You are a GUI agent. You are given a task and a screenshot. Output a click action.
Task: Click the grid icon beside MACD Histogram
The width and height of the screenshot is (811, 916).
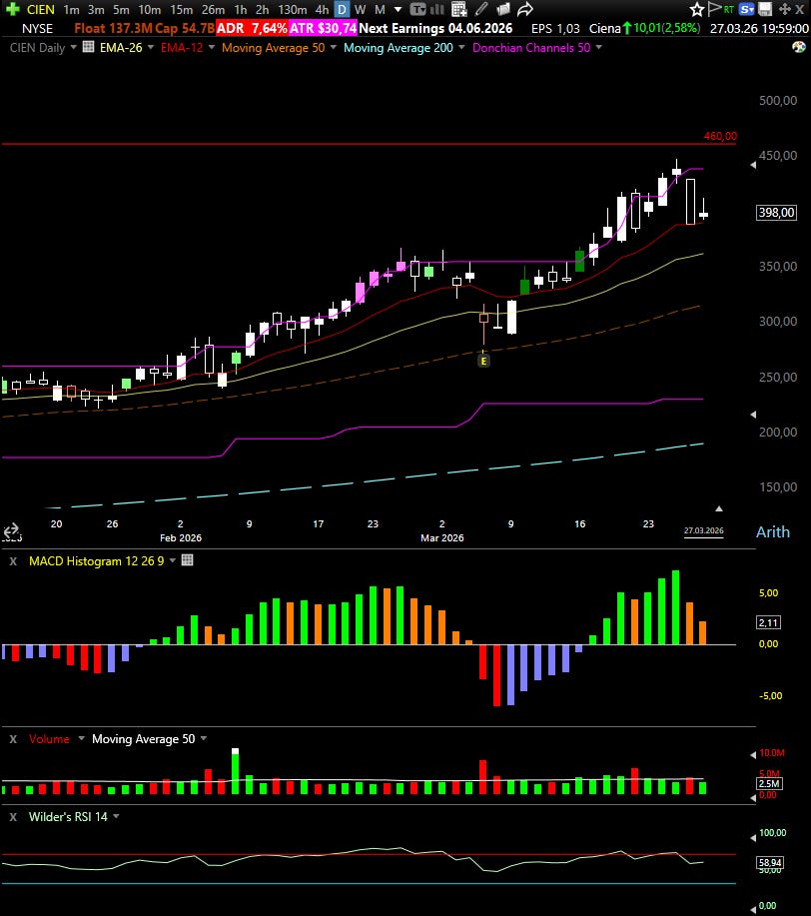(x=187, y=560)
